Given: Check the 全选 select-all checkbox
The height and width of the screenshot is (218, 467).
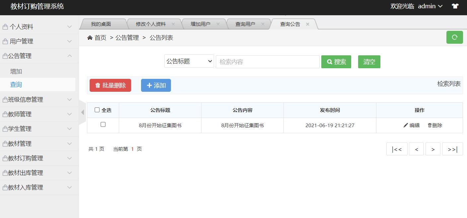Looking at the screenshot, I should pyautogui.click(x=97, y=110).
